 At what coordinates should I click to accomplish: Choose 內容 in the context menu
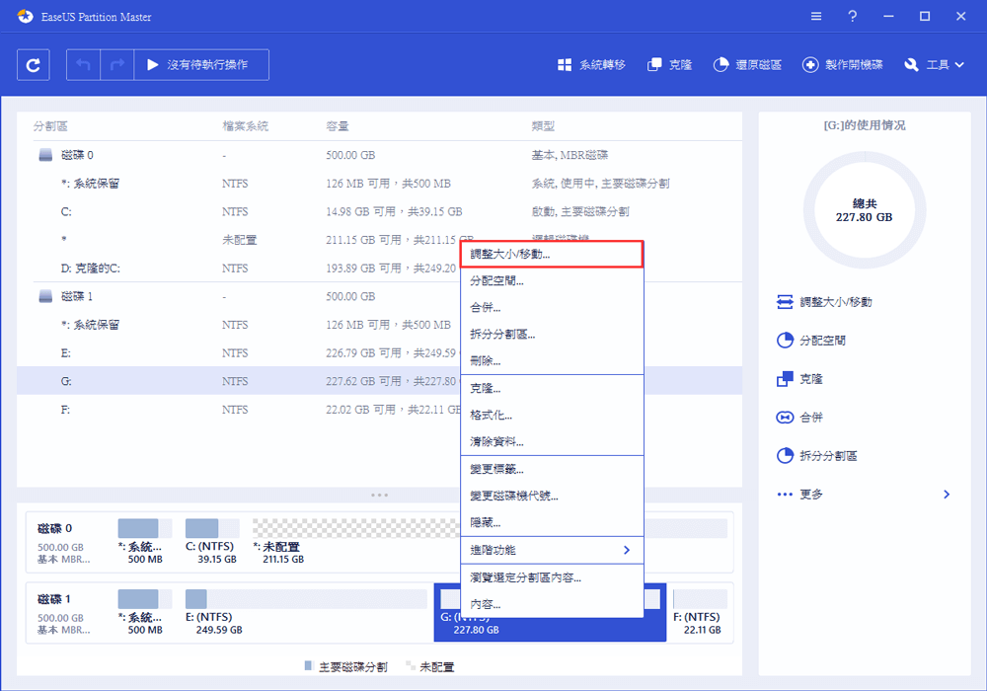552,604
